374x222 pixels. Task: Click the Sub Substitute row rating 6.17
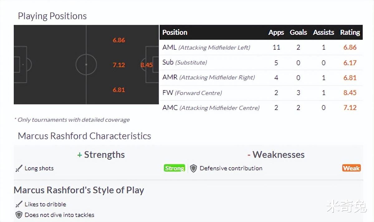(x=350, y=63)
